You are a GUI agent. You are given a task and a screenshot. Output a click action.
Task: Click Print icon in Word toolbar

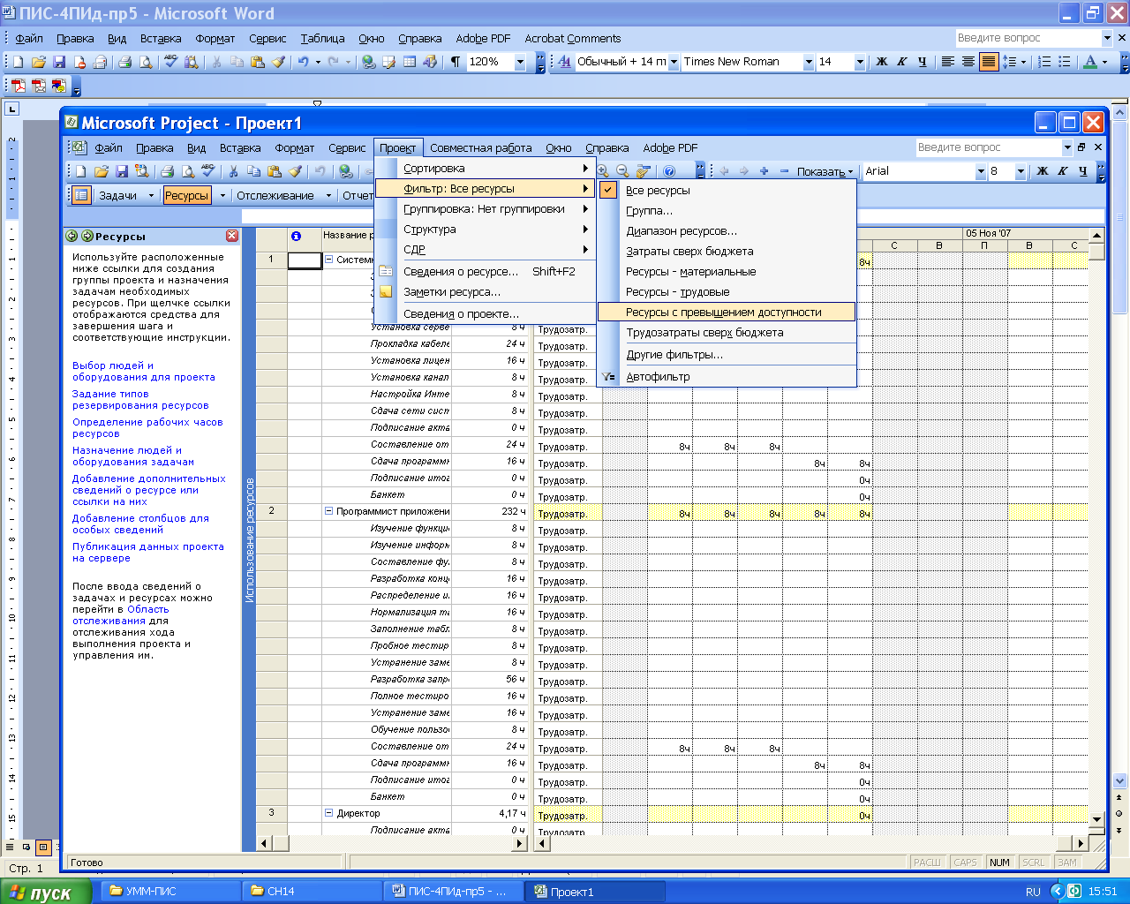(124, 62)
